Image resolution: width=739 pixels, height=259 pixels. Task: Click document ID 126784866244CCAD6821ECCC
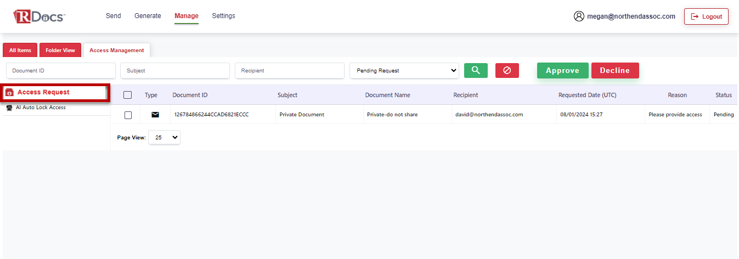point(211,115)
